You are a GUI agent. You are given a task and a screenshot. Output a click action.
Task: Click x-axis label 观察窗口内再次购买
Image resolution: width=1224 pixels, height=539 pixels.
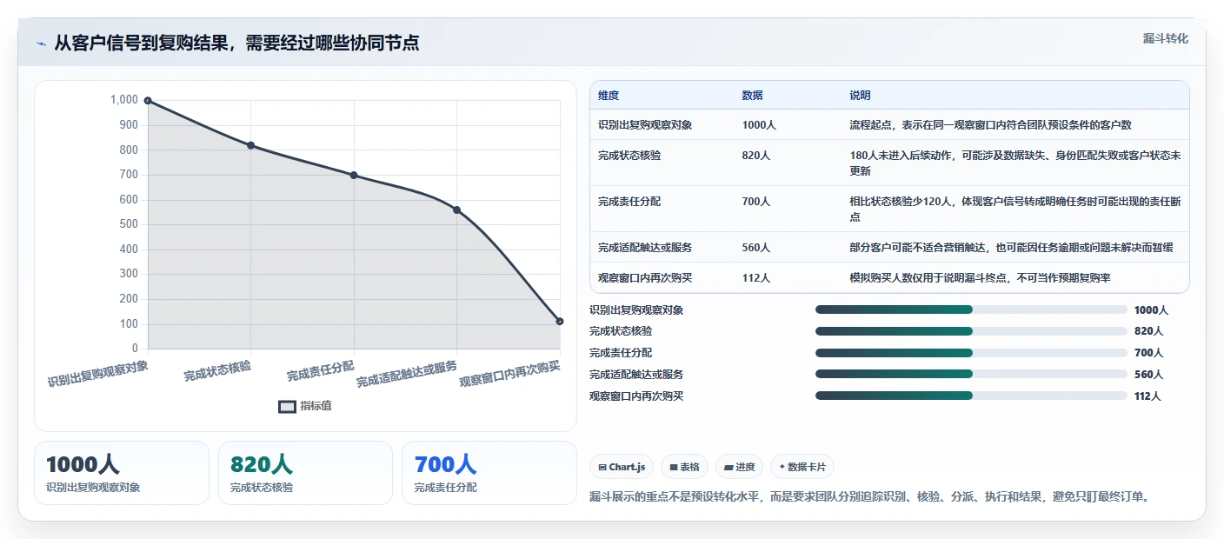[510, 374]
